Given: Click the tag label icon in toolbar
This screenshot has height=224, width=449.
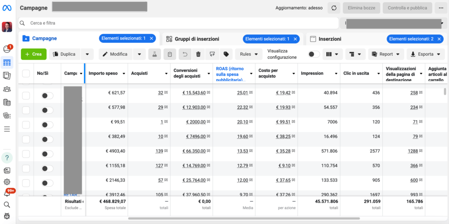Looking at the screenshot, I should 226,54.
